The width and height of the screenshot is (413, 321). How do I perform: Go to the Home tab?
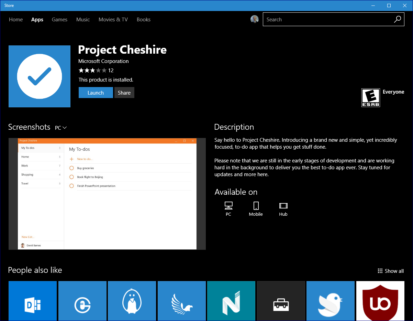click(x=16, y=20)
